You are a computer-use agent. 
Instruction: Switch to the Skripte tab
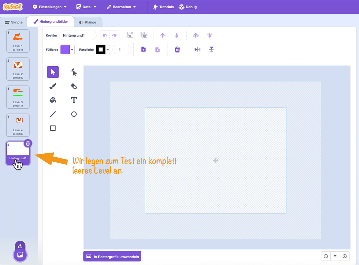point(14,22)
